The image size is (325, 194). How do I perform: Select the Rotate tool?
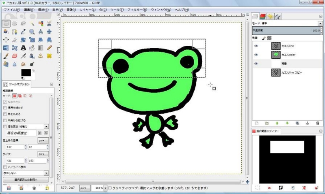click(23, 40)
